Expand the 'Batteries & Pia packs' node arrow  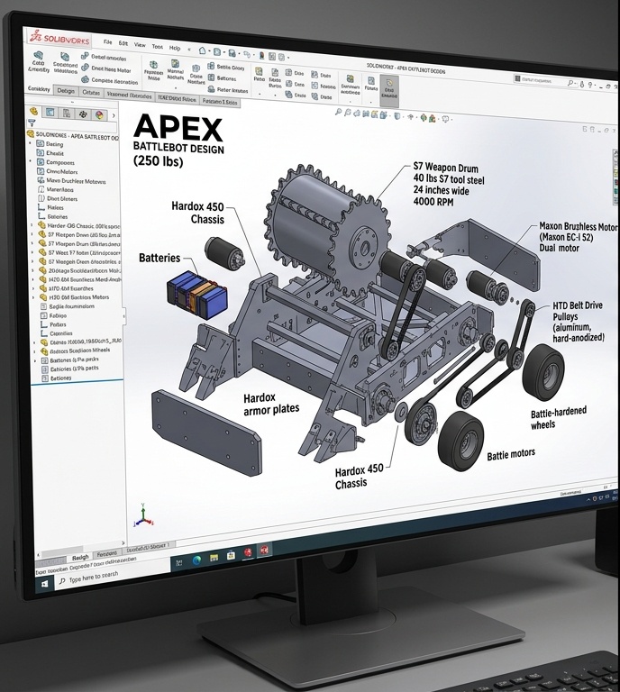click(x=35, y=360)
